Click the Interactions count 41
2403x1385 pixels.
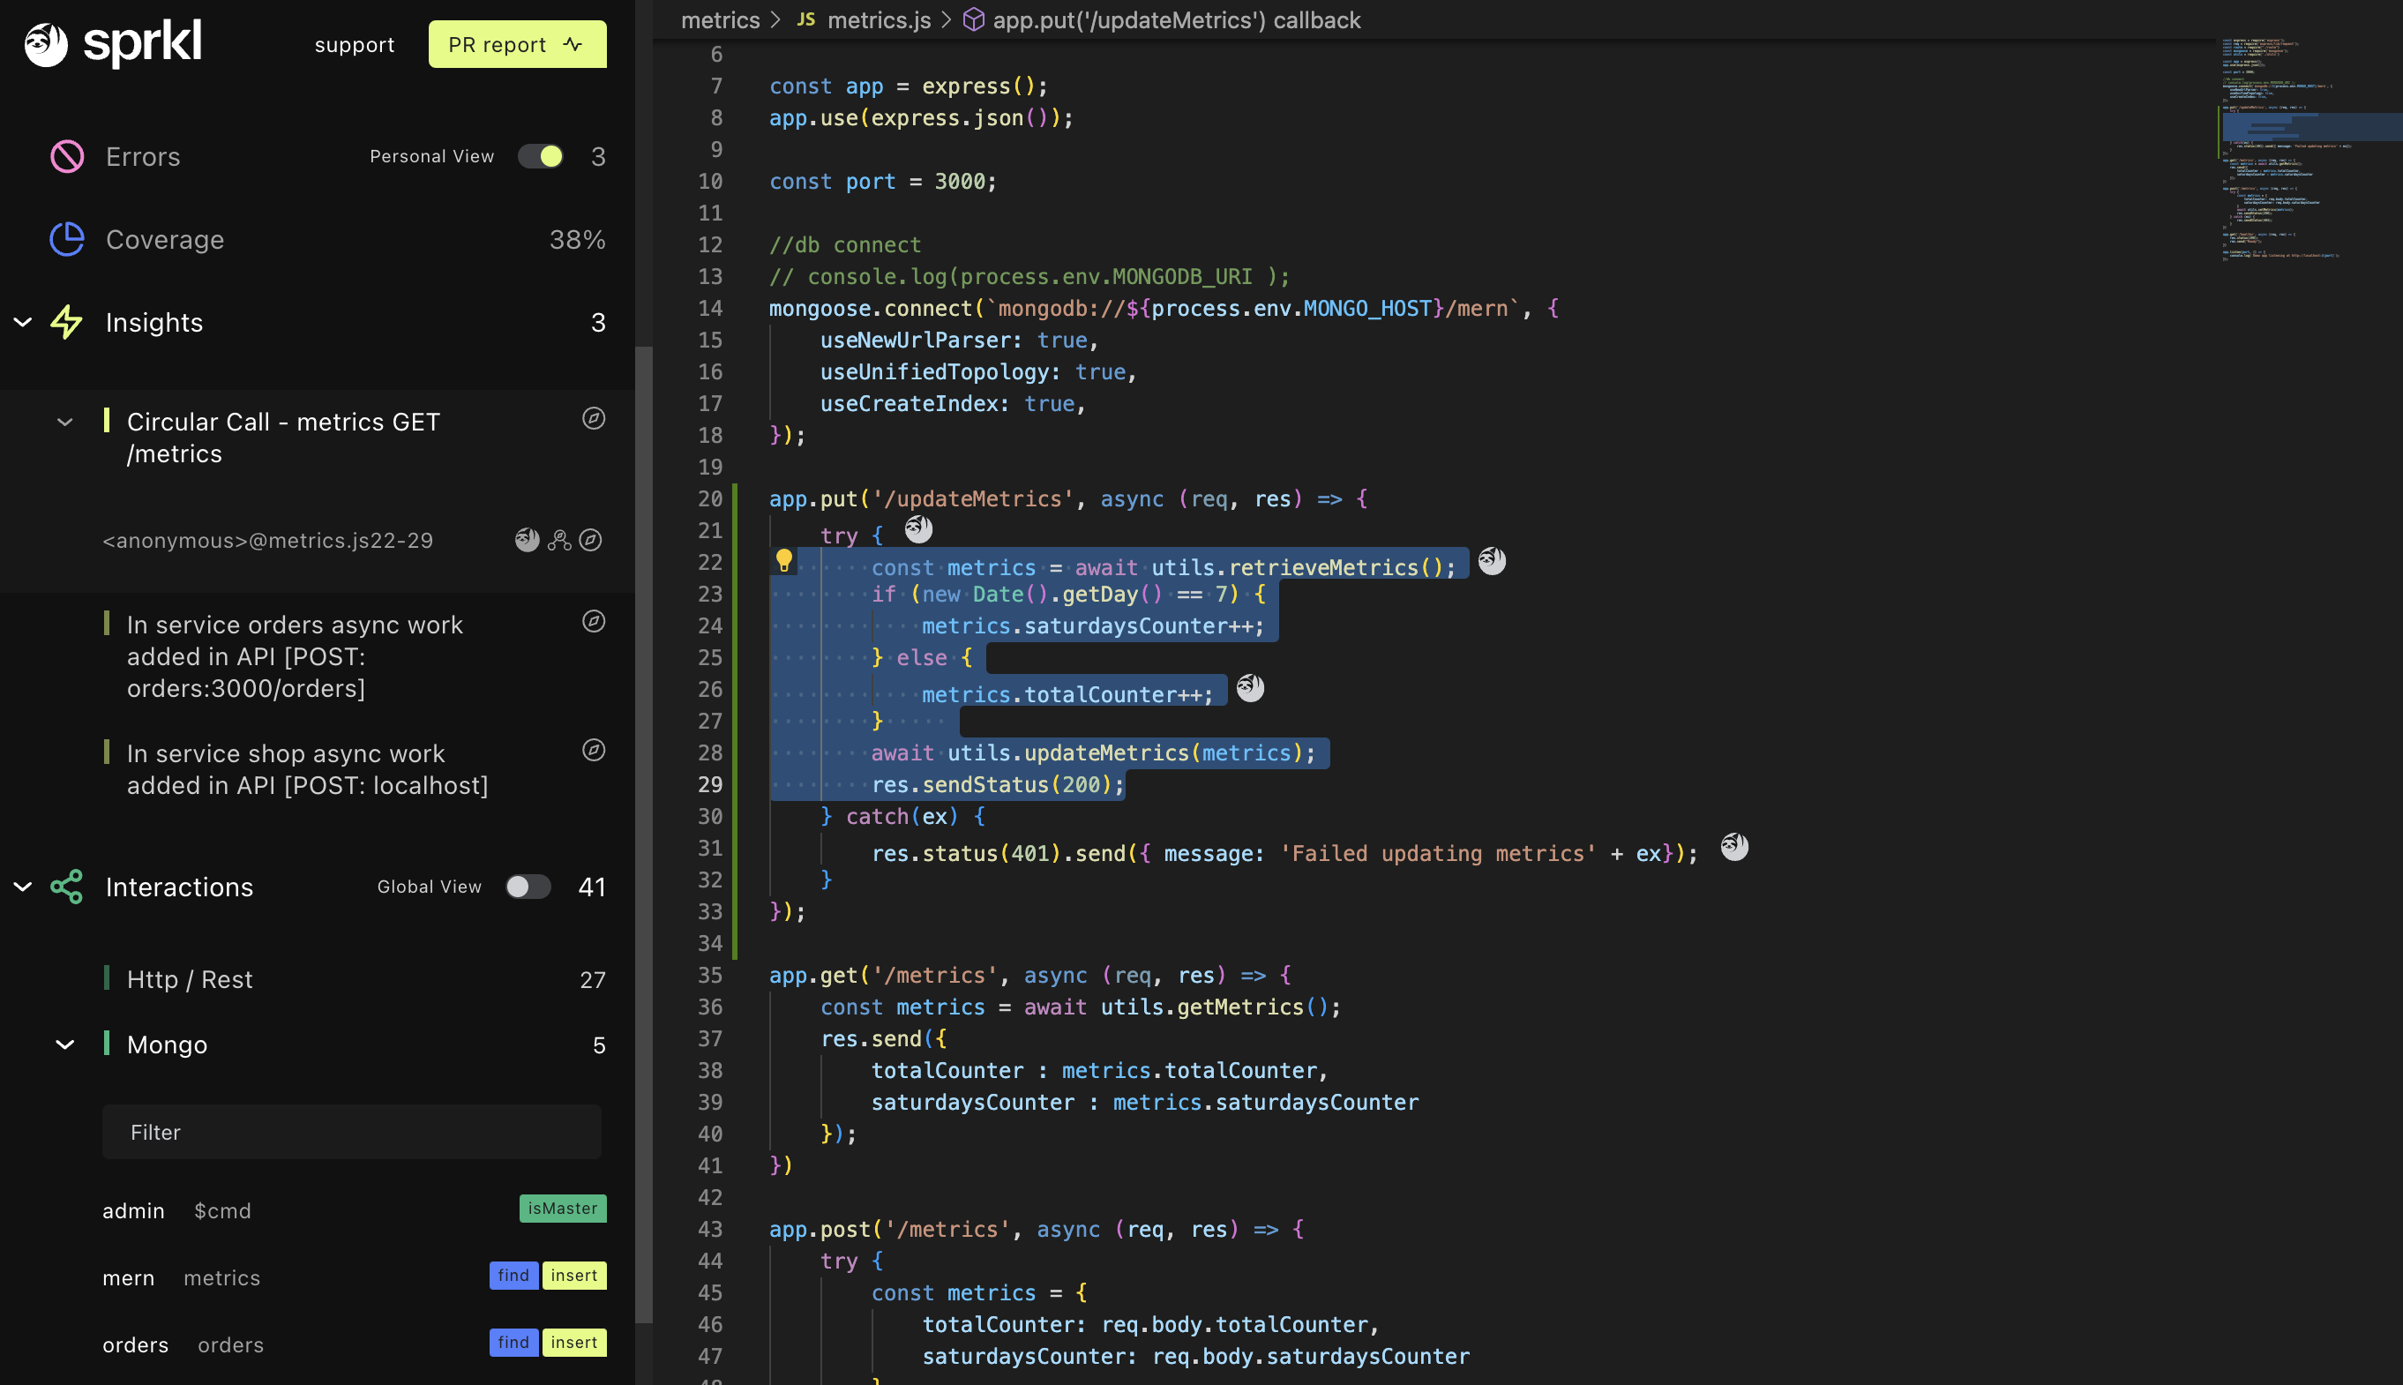tap(591, 887)
